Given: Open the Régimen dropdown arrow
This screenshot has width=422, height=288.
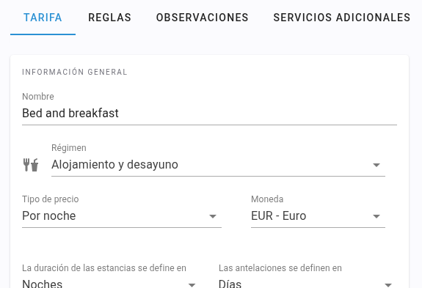Looking at the screenshot, I should click(x=376, y=165).
